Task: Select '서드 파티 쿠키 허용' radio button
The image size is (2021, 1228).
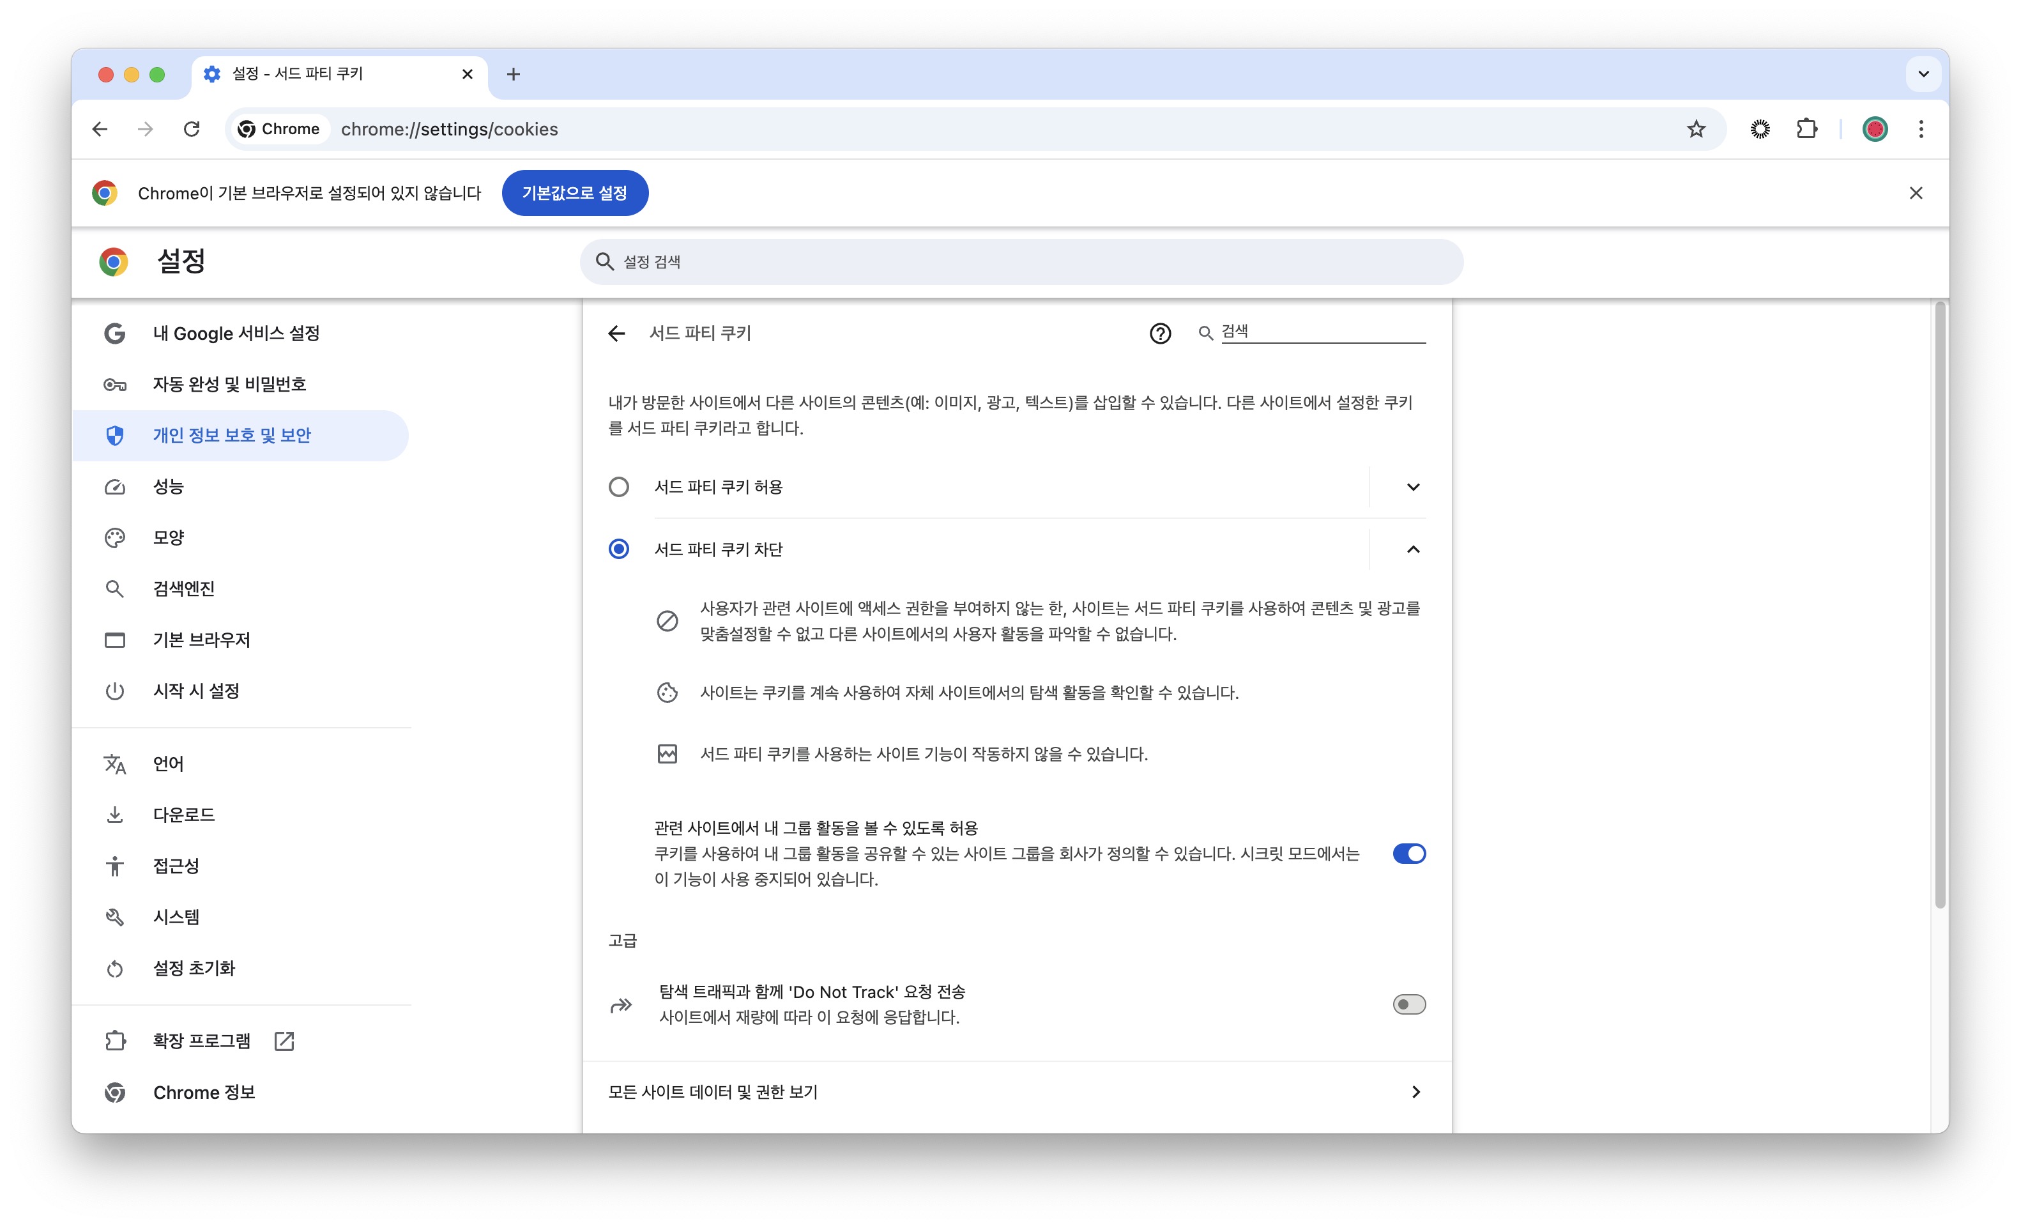Action: point(619,487)
